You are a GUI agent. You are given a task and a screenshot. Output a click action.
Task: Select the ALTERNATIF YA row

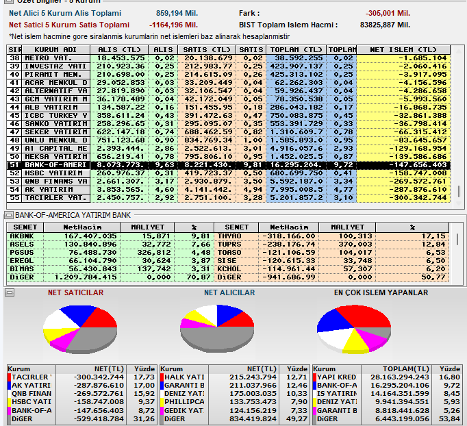pyautogui.click(x=229, y=91)
